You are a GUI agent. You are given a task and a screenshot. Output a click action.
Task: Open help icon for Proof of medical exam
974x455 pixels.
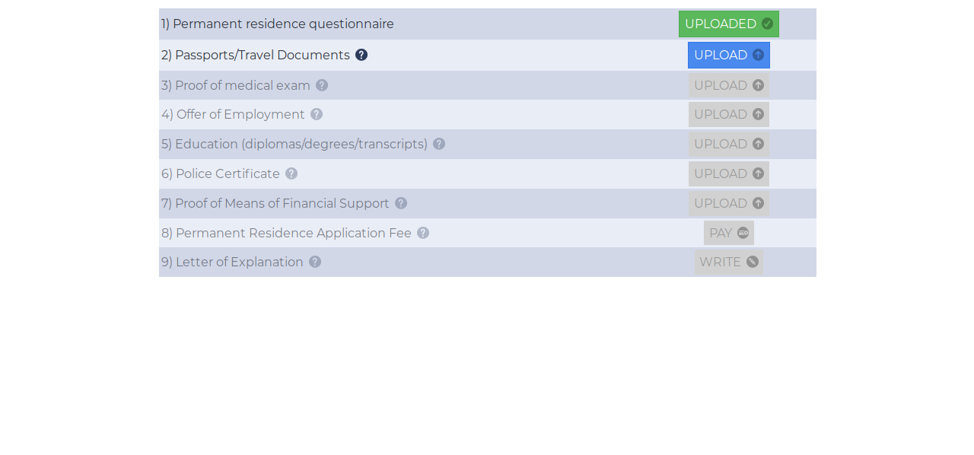point(322,85)
